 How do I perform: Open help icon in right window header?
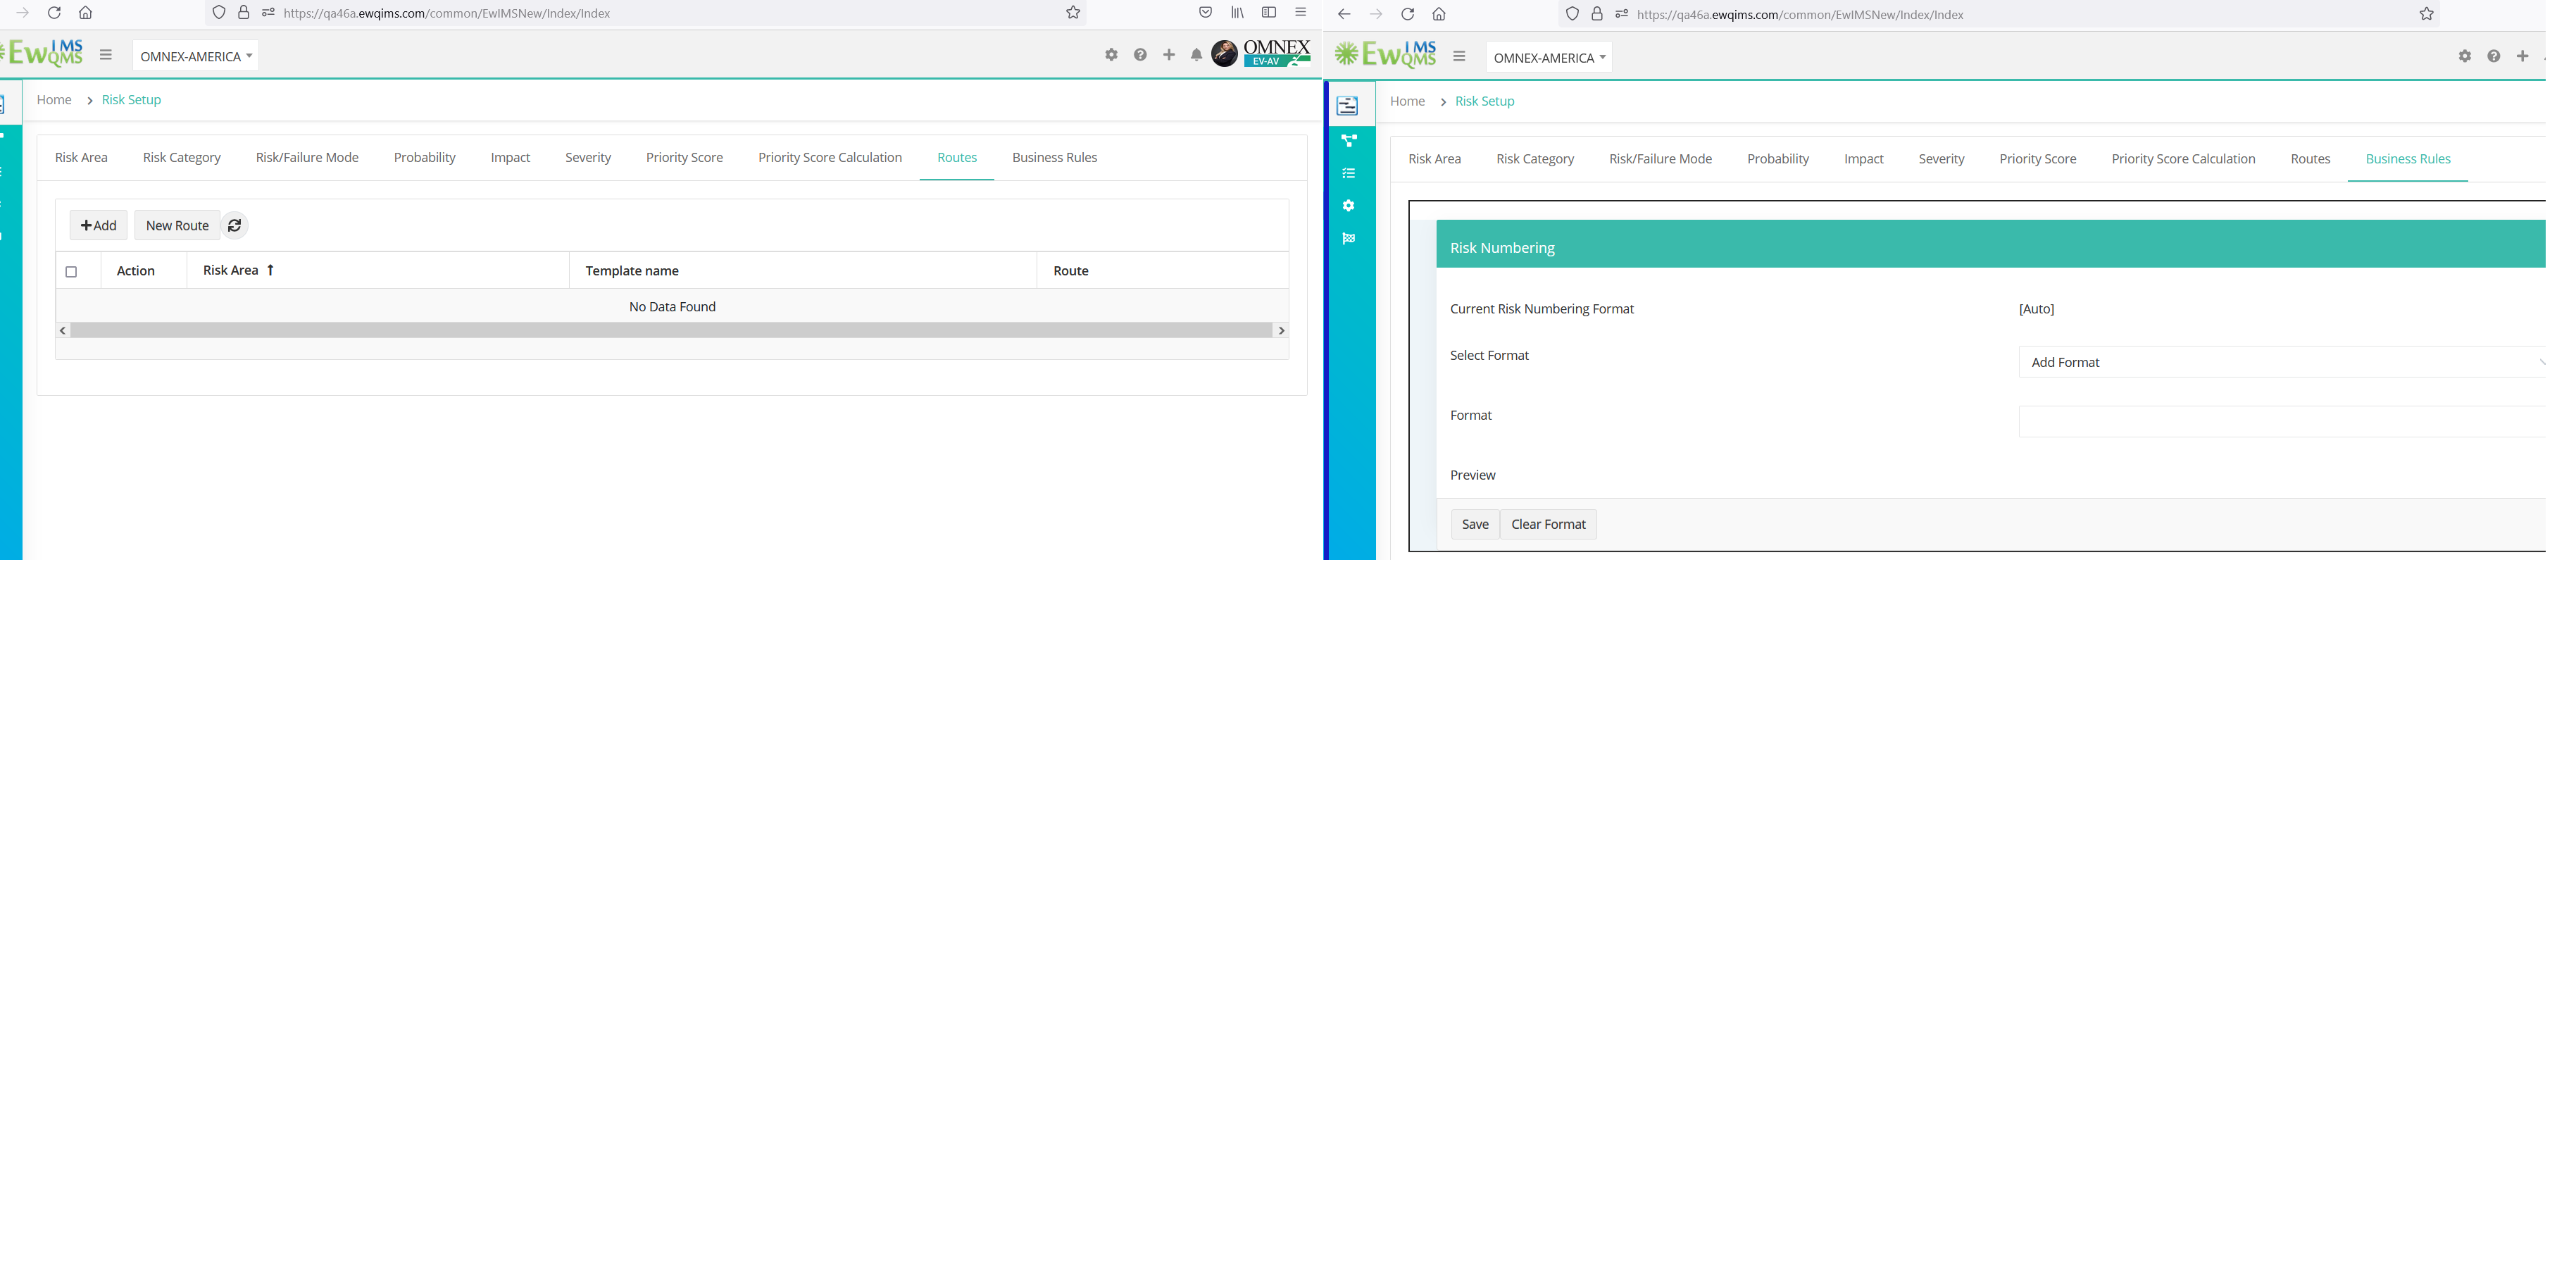point(2494,57)
